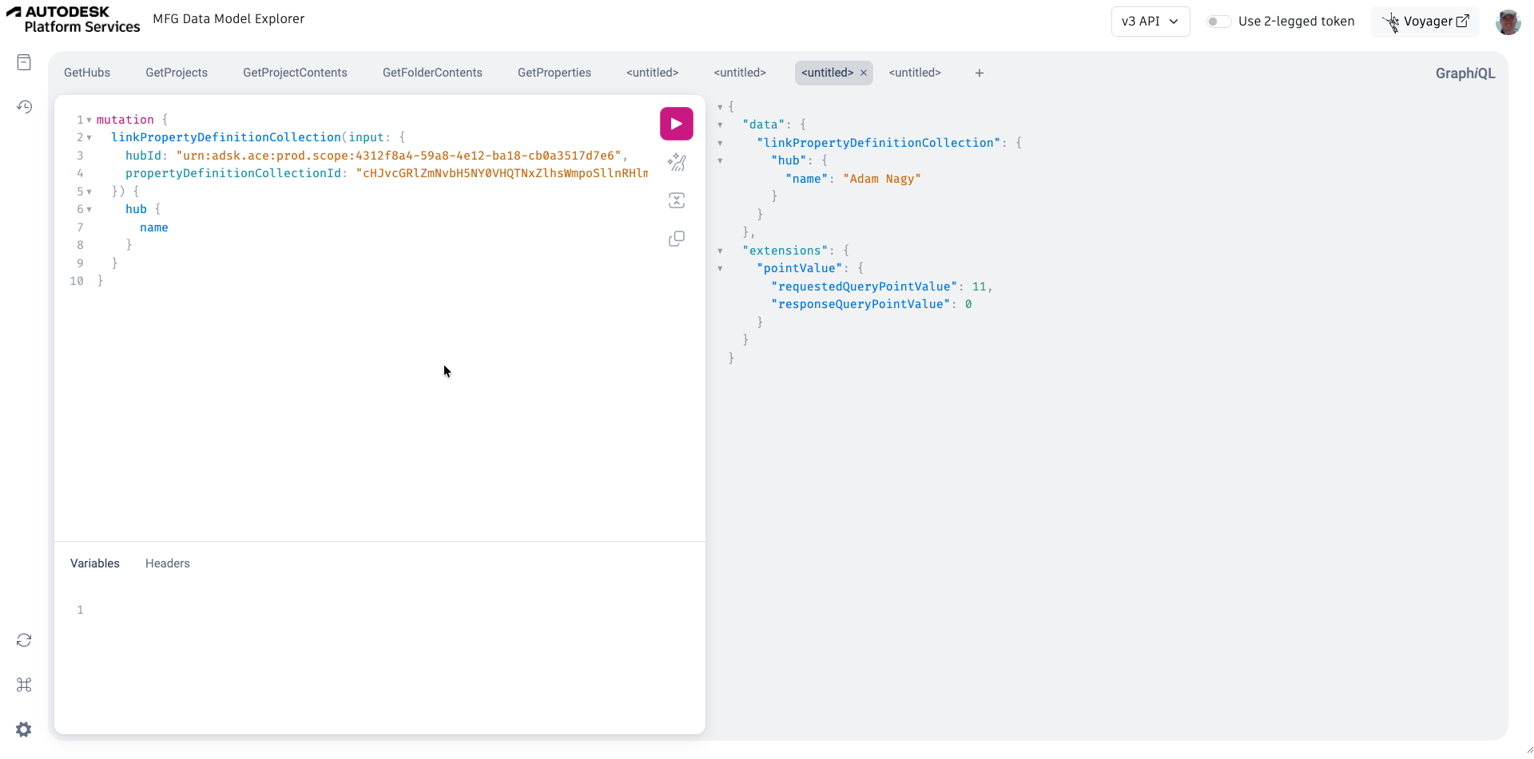Click the prettify query icon
The width and height of the screenshot is (1534, 759).
pos(676,163)
